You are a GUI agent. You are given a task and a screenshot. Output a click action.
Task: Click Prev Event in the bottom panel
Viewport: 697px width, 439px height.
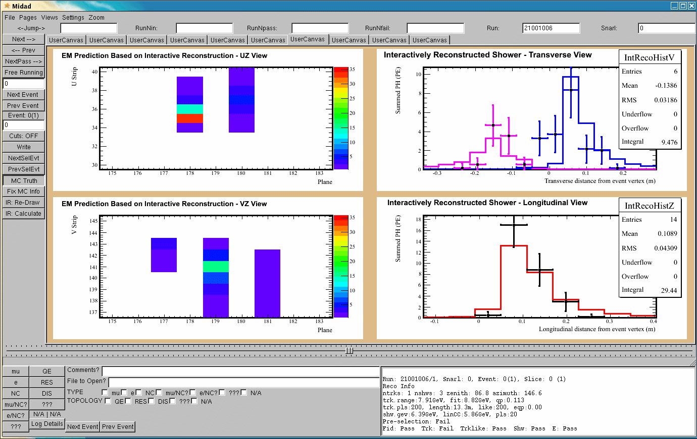118,427
